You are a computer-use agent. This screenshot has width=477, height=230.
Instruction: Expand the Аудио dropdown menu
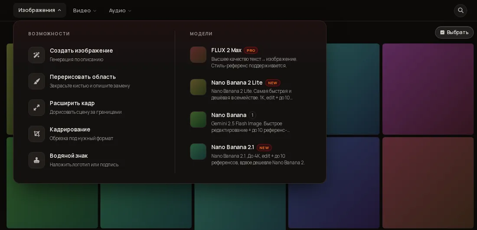120,11
